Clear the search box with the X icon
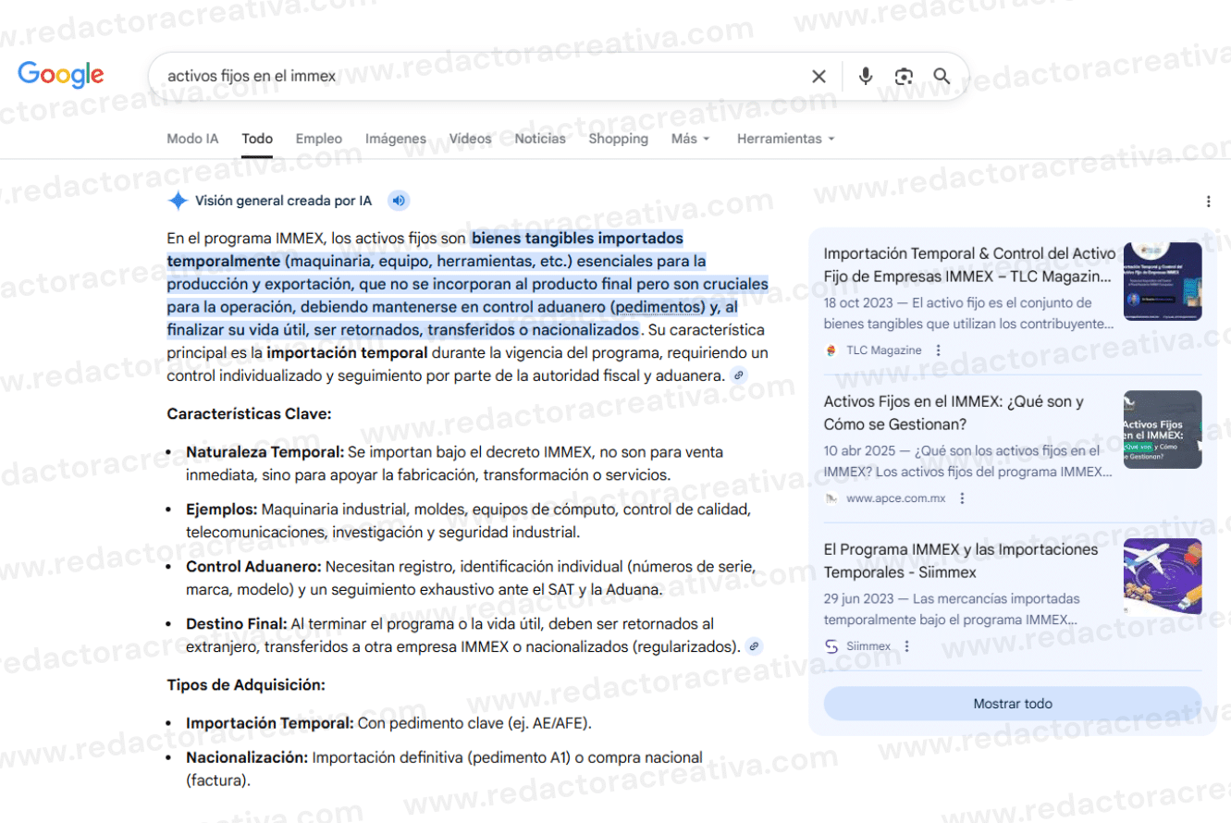This screenshot has width=1231, height=823. (819, 77)
